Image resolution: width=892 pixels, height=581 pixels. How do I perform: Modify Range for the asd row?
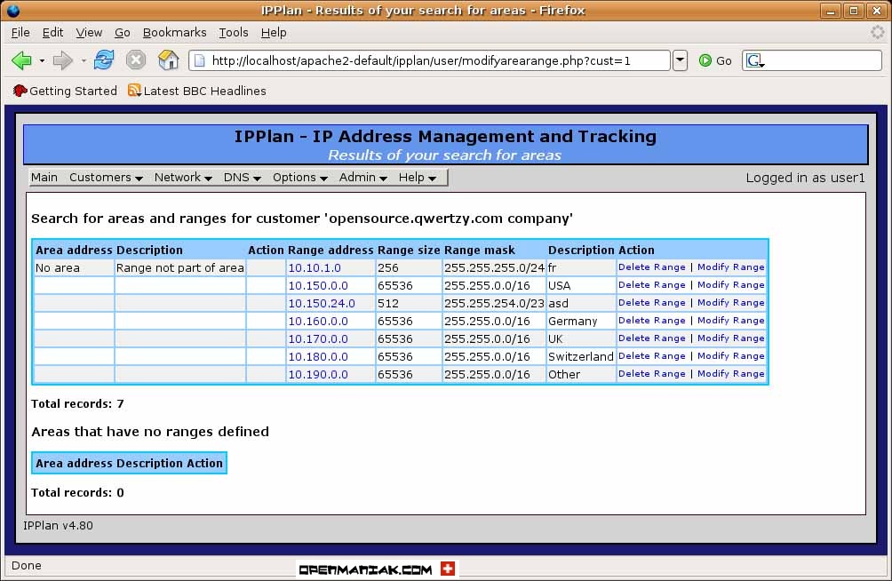click(731, 302)
